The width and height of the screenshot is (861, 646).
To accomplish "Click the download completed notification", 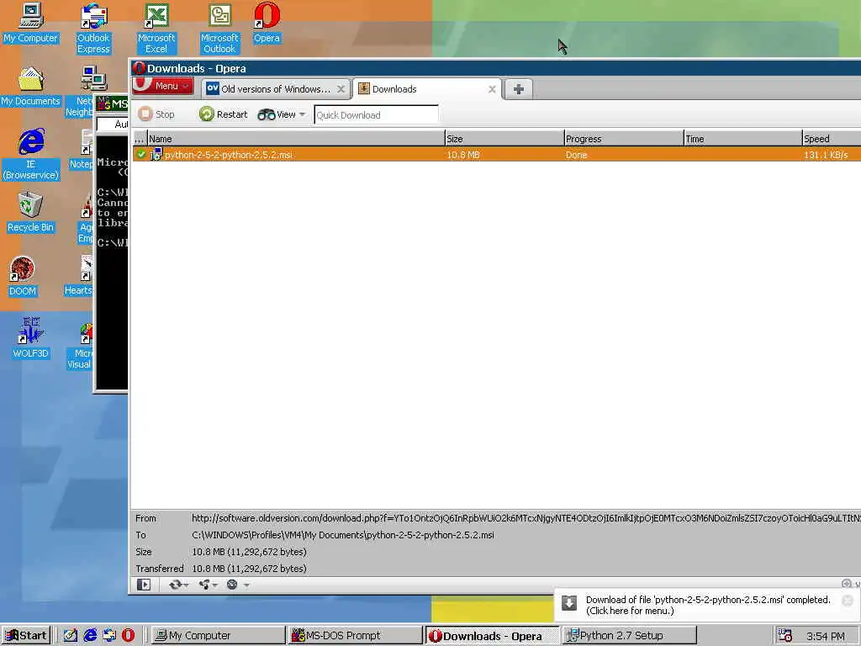I will [708, 605].
